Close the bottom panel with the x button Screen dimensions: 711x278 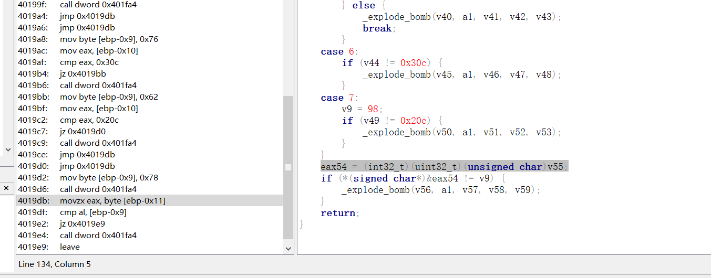coord(7,188)
